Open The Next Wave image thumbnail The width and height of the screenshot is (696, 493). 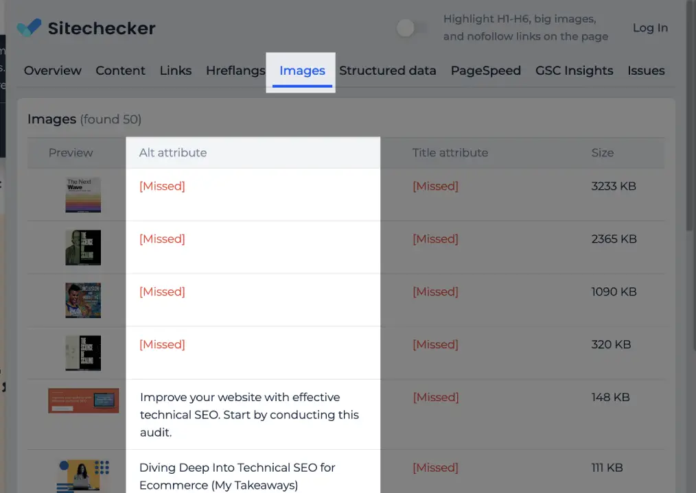click(x=83, y=195)
